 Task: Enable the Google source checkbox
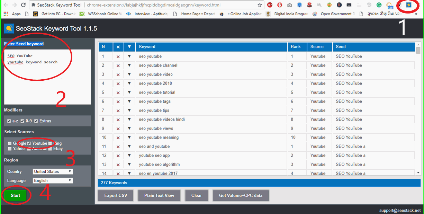9,143
